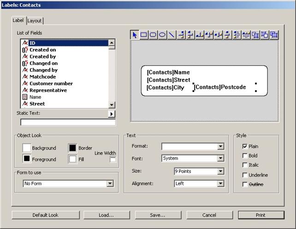Image resolution: width=296 pixels, height=229 pixels.
Task: Expand the Form to use dropdown
Action: coord(110,183)
